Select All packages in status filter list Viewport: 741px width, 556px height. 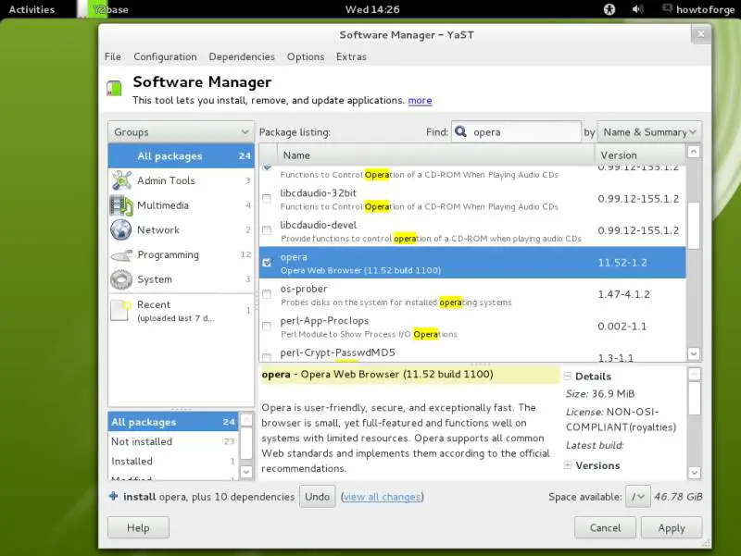(173, 422)
